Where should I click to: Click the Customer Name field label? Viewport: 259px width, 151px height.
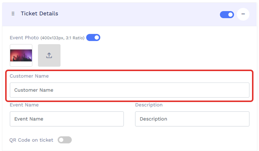[x=29, y=76]
